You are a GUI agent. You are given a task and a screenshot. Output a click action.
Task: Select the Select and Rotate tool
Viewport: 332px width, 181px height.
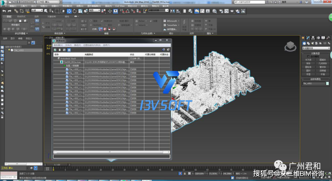(74, 11)
